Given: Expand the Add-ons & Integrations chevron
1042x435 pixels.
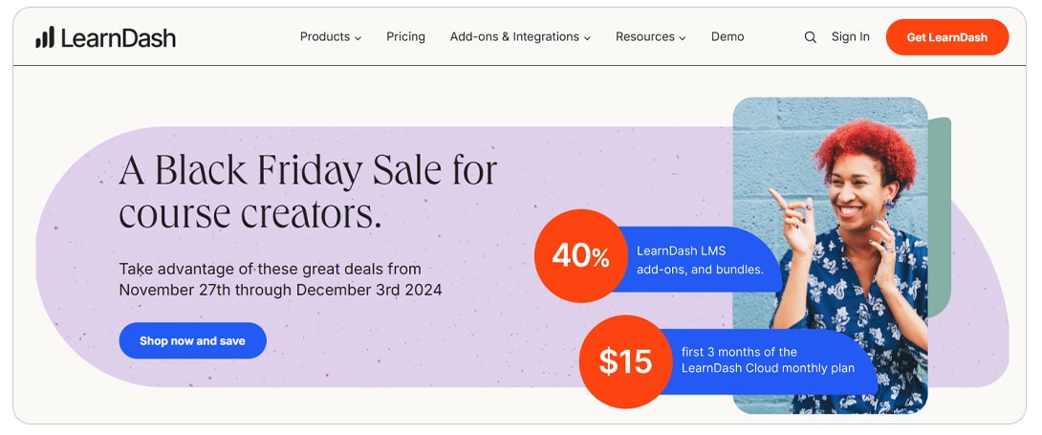Looking at the screenshot, I should tap(587, 38).
